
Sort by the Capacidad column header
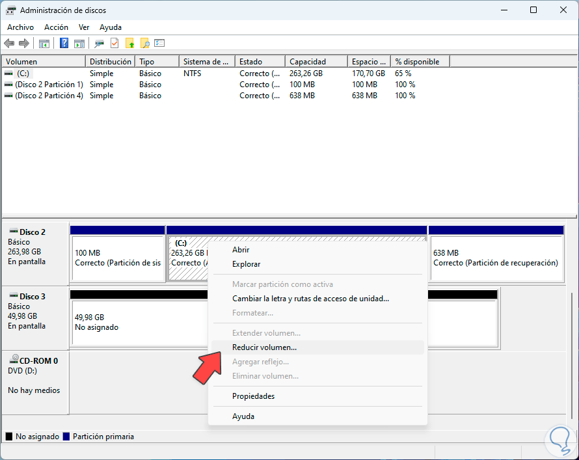(x=316, y=62)
